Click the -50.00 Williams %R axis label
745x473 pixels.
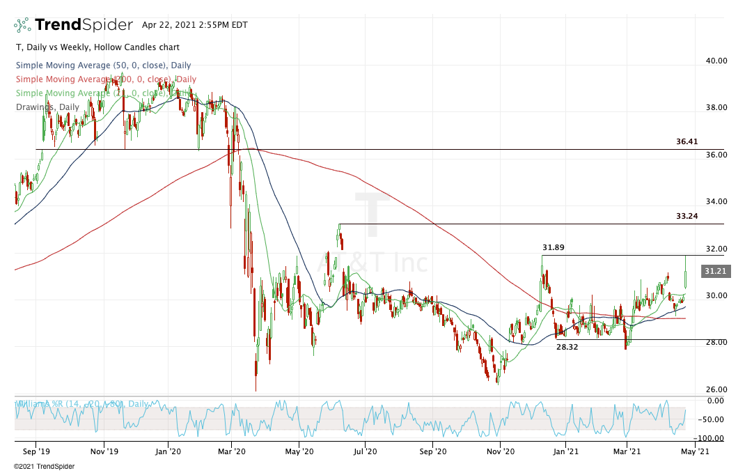710,420
